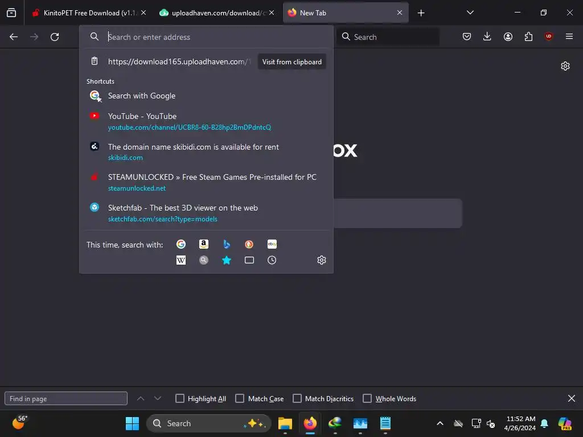Open search settings gear in dropdown
The width and height of the screenshot is (583, 437).
tap(322, 260)
